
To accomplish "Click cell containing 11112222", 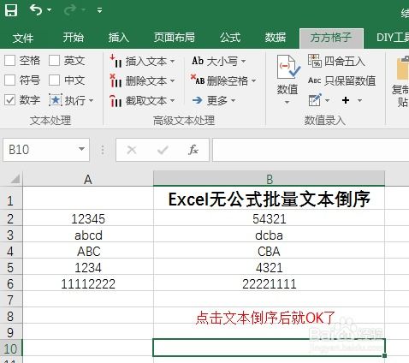I will pos(88,283).
